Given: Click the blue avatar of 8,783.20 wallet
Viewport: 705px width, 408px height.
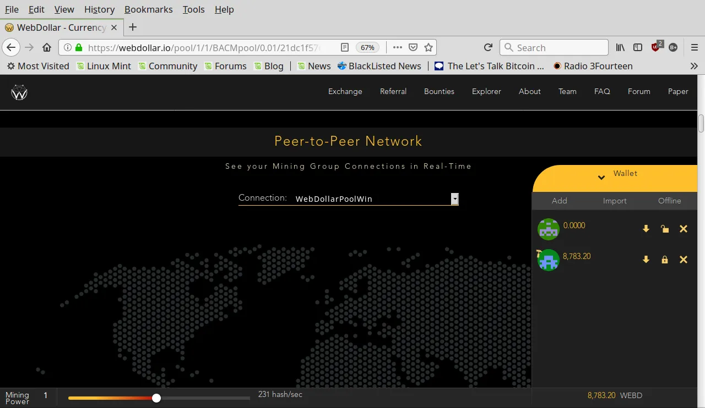Looking at the screenshot, I should click(x=549, y=260).
